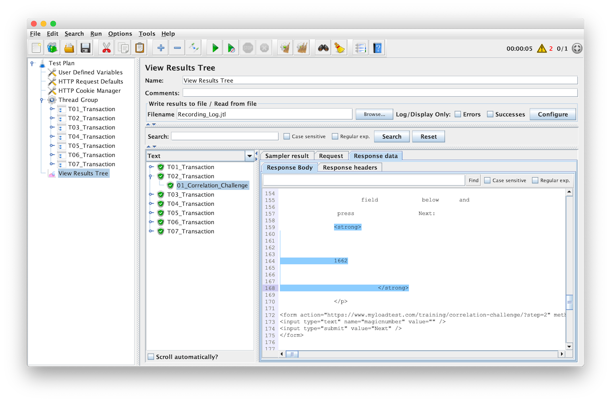
Task: Click the Cut scissors icon
Action: [107, 48]
